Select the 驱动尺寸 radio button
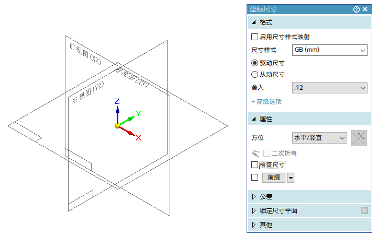Image resolution: width=378 pixels, height=236 pixels. pos(254,63)
